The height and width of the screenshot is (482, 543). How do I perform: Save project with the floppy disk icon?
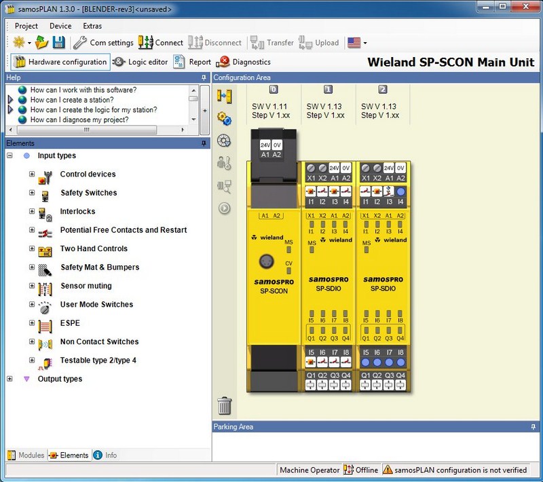[58, 42]
